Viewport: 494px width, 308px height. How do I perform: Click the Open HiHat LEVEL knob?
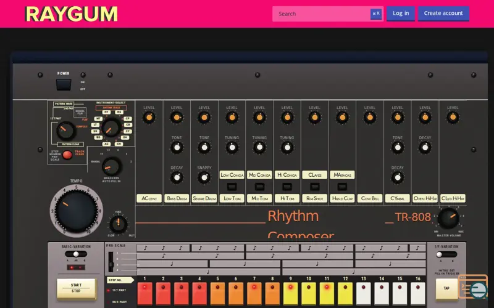tap(425, 118)
